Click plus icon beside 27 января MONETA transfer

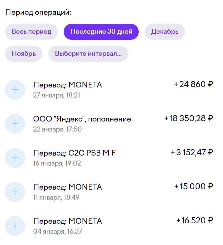15,90
